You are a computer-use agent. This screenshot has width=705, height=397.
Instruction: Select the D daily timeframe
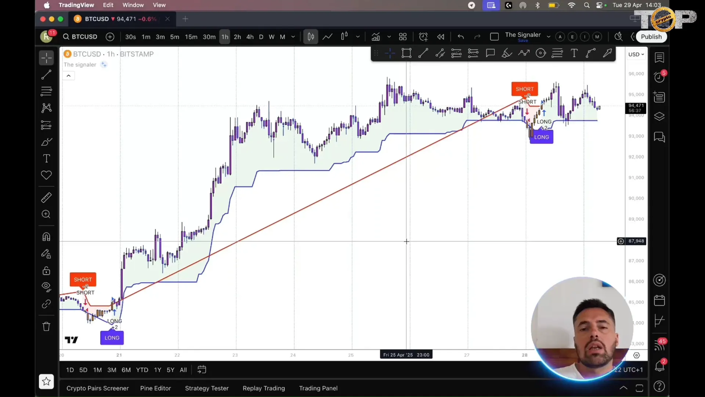tap(261, 37)
